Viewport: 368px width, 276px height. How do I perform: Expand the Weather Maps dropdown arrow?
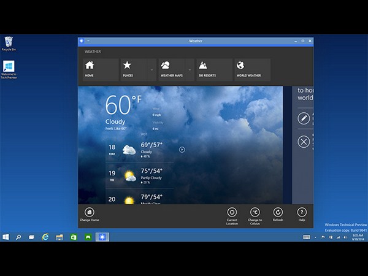(x=191, y=70)
